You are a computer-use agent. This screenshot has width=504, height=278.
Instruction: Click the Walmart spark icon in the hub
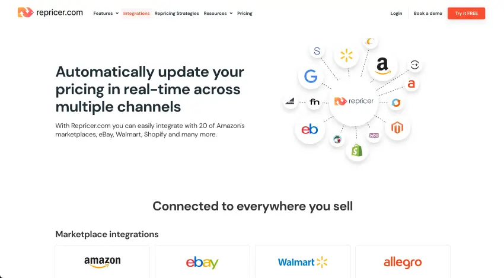[346, 56]
